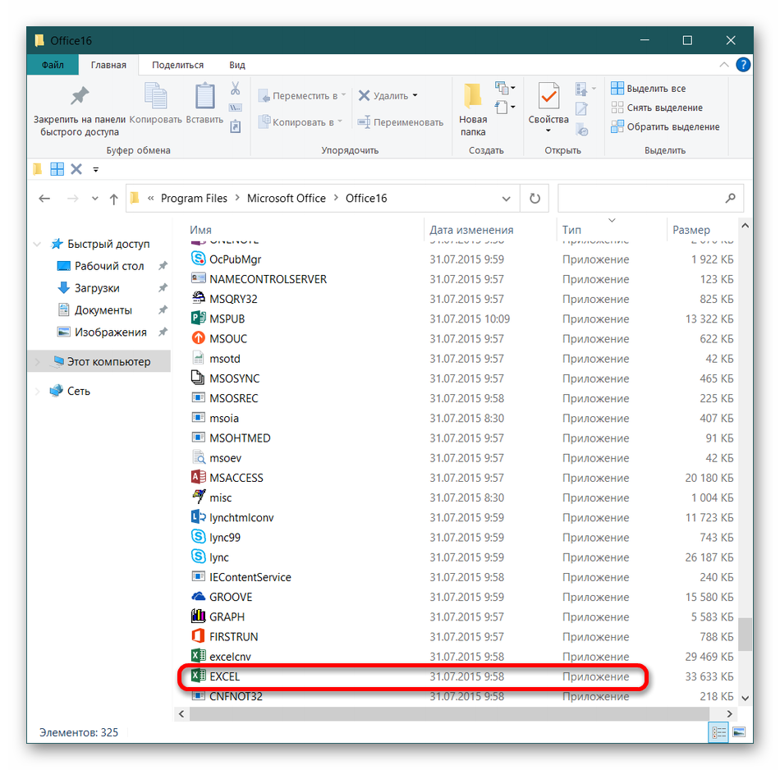This screenshot has width=780, height=770.
Task: Click the Pin to Quick Access icon
Action: pyautogui.click(x=79, y=97)
